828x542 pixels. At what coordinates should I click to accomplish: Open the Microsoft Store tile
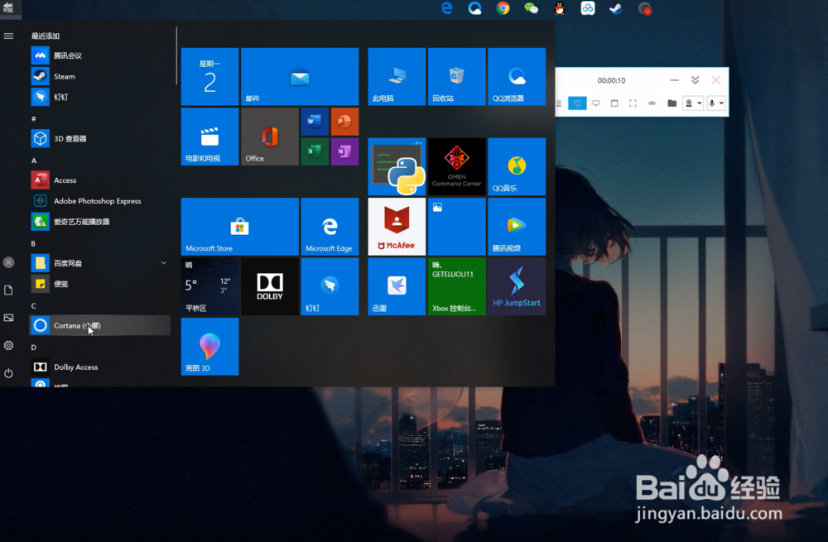[240, 227]
